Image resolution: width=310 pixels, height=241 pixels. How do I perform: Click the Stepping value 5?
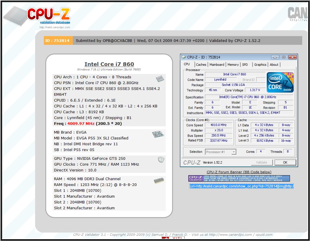click(x=286, y=102)
